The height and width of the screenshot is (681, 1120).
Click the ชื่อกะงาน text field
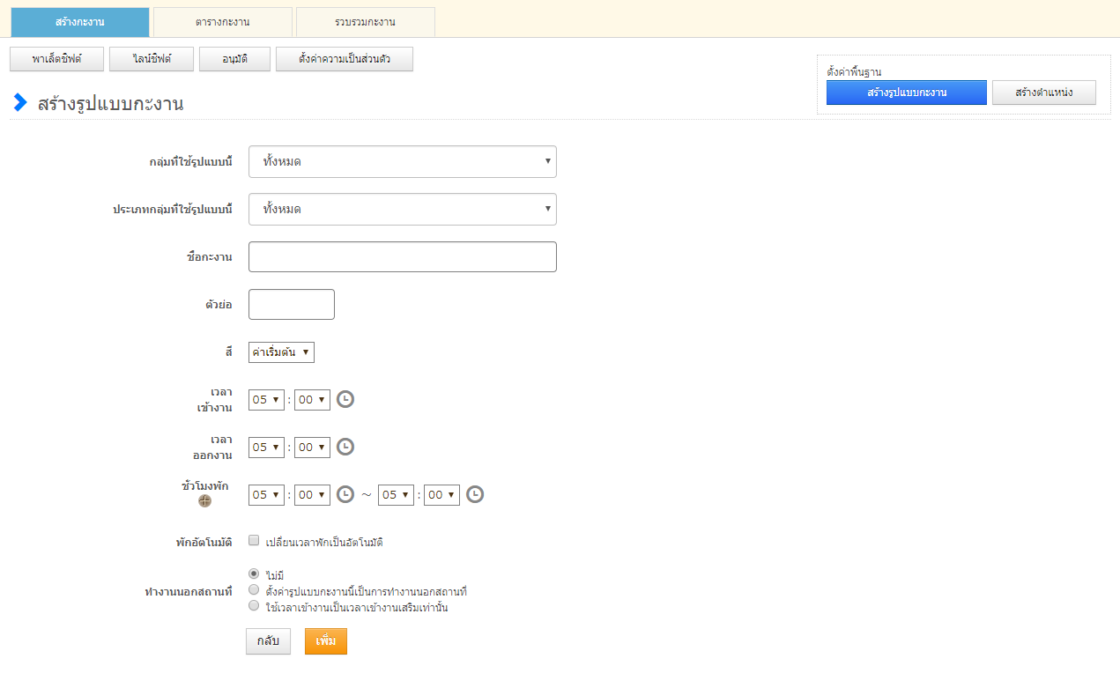(403, 257)
